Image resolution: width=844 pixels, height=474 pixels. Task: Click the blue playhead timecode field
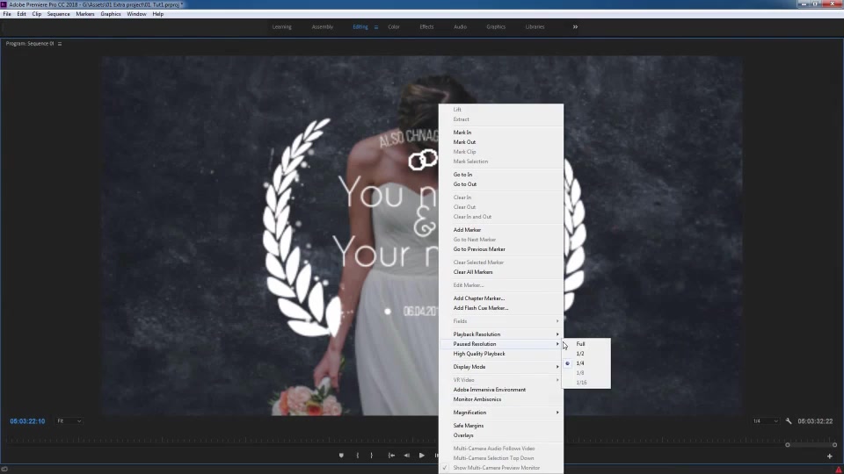coord(27,421)
